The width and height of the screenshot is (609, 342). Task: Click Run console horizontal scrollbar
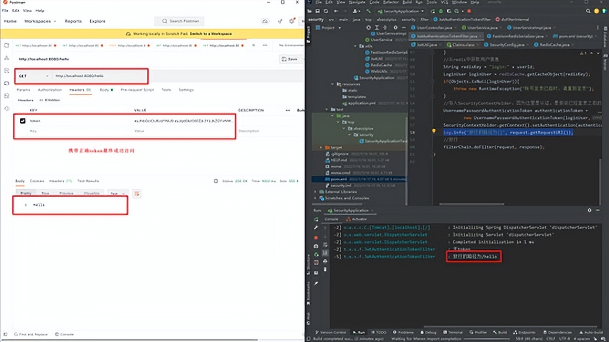[510, 327]
